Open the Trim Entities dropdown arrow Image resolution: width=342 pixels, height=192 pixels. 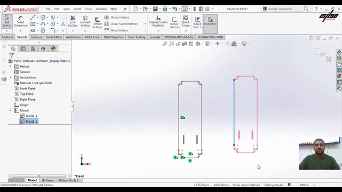73,31
